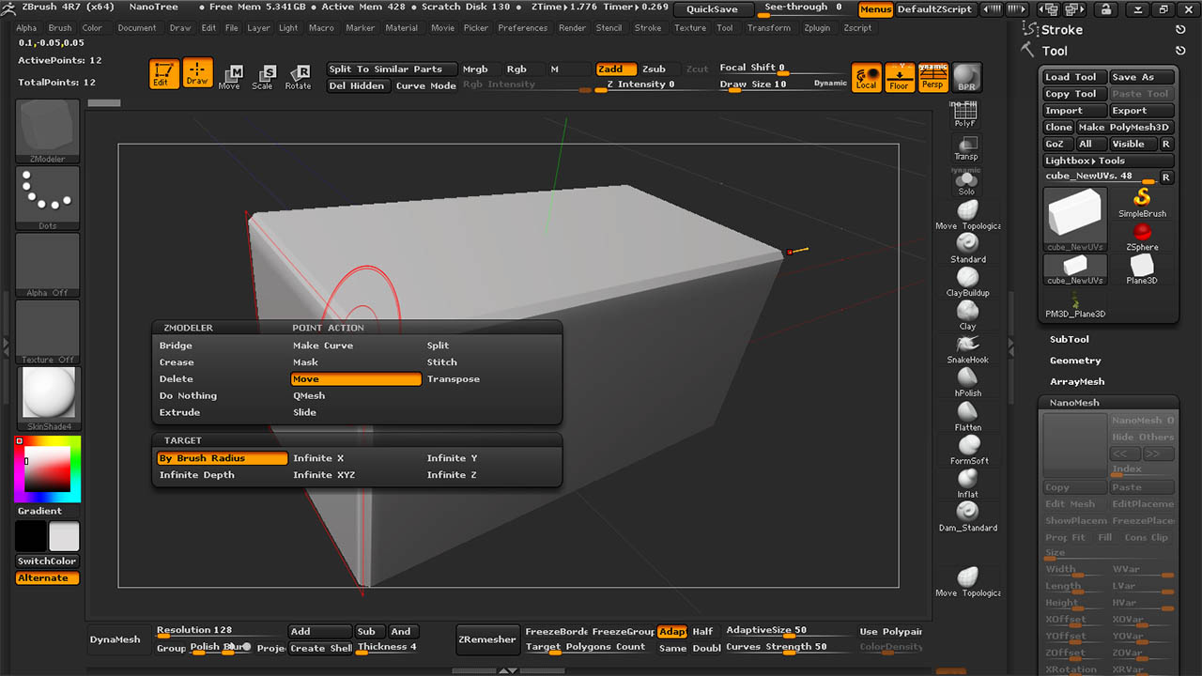The image size is (1202, 676).
Task: Choose the SimpleBrush tool icon
Action: click(1142, 202)
